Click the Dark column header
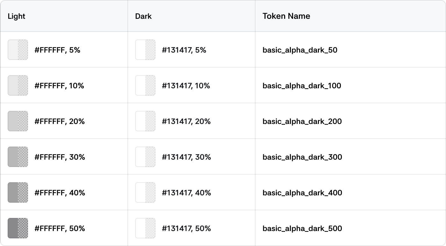This screenshot has width=446, height=246. pyautogui.click(x=143, y=16)
